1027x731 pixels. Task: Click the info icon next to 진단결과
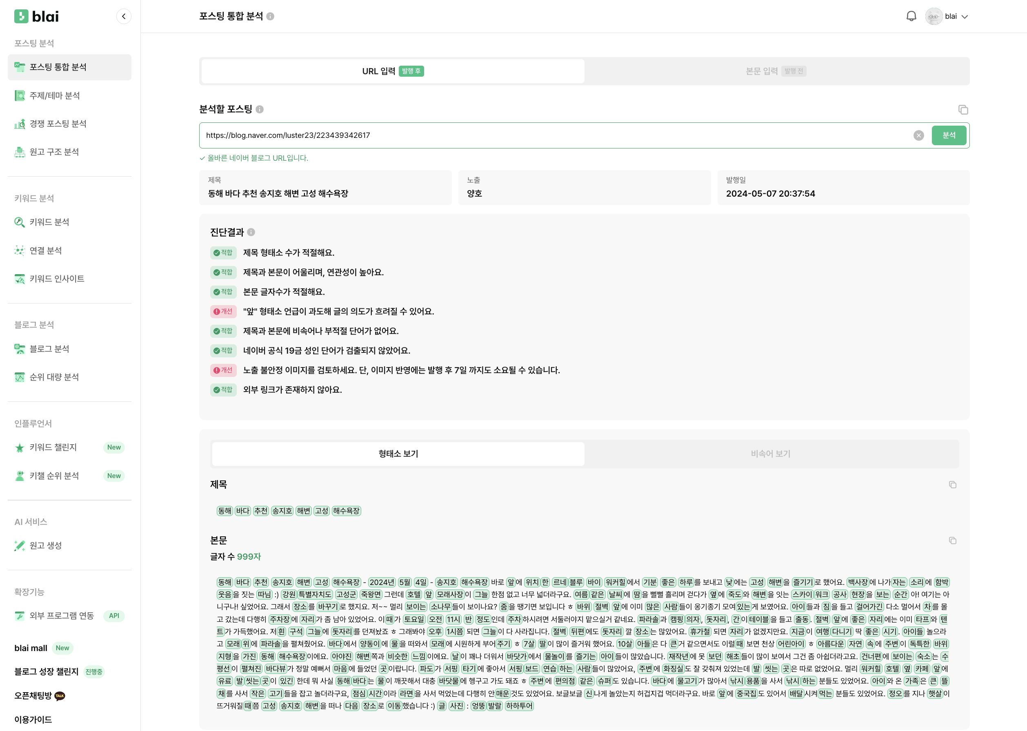point(251,232)
